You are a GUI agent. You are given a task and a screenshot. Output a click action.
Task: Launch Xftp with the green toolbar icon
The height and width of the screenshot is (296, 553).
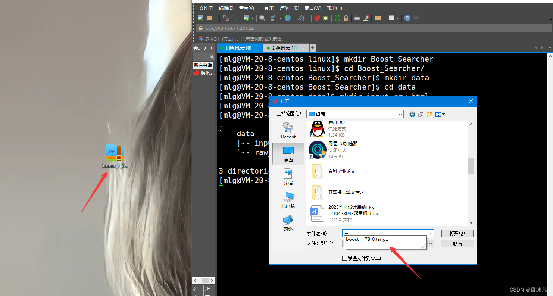coord(325,18)
